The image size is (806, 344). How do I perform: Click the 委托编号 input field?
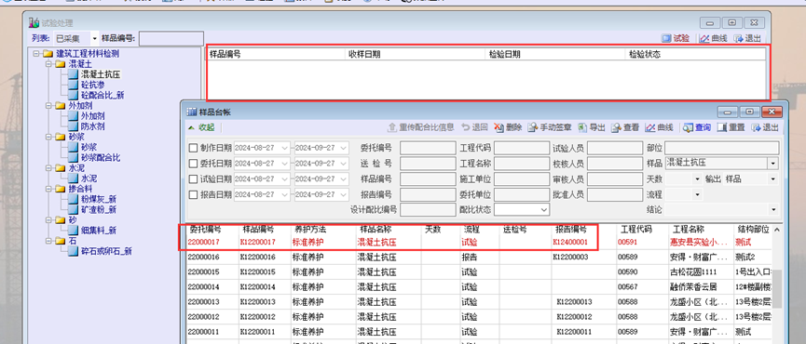(x=428, y=148)
